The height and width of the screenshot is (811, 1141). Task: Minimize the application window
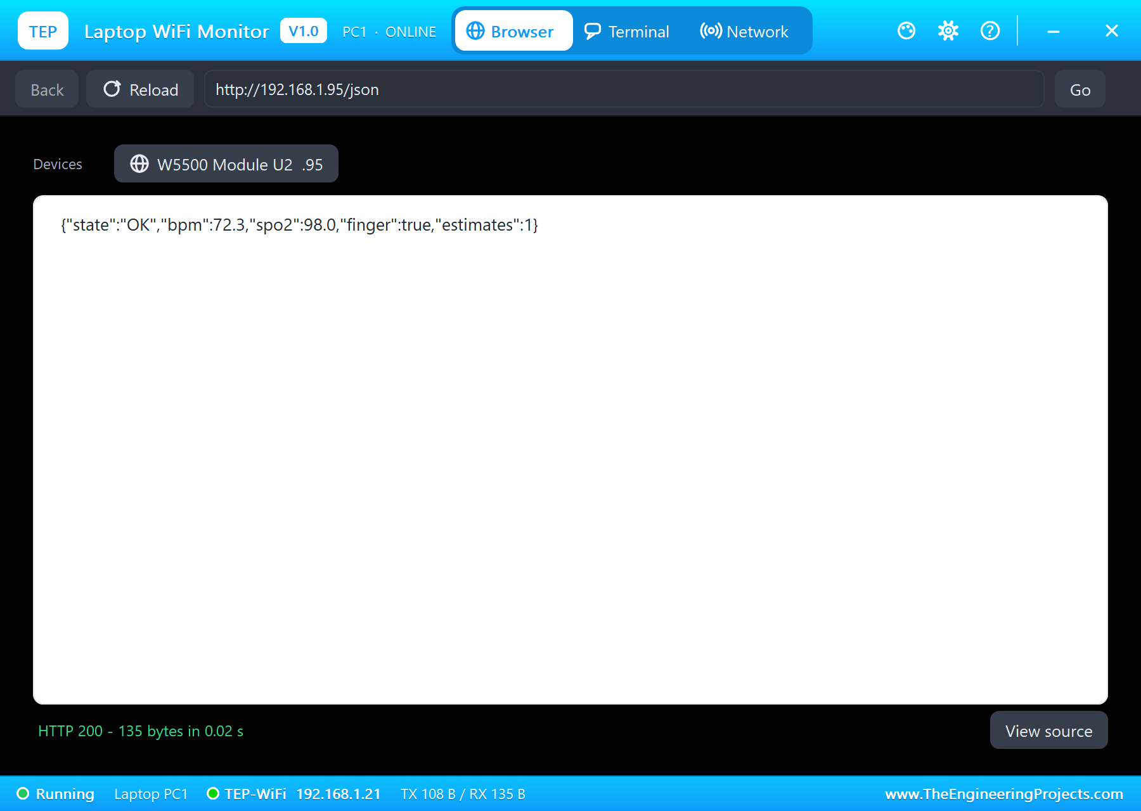(x=1054, y=31)
